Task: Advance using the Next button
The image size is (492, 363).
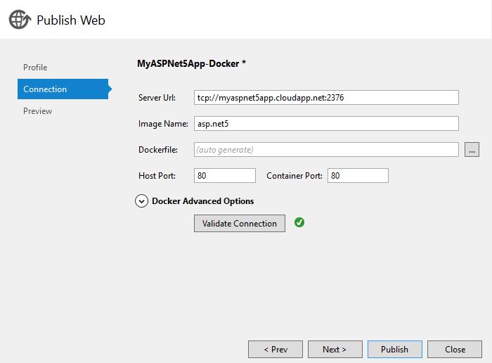Action: (335, 350)
